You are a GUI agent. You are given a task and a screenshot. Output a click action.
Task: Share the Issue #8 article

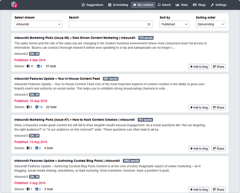(x=219, y=67)
